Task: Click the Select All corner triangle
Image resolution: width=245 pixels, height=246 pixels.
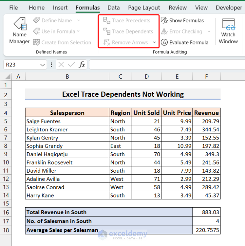Action: tap(8, 77)
